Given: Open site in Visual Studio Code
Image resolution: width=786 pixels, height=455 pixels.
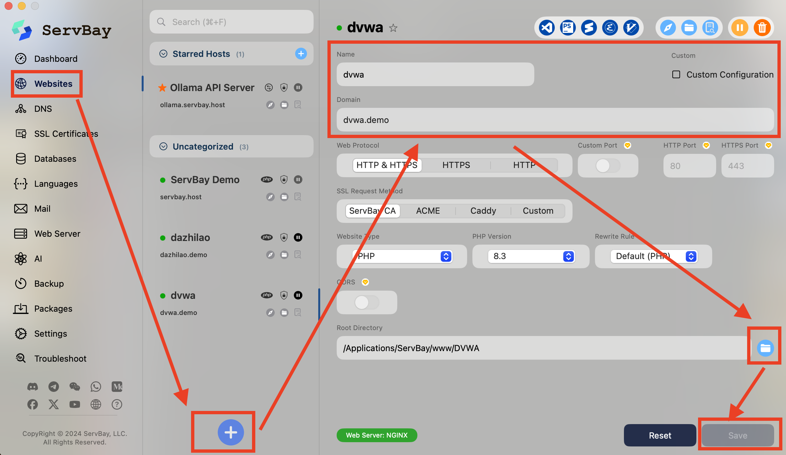Looking at the screenshot, I should 547,28.
